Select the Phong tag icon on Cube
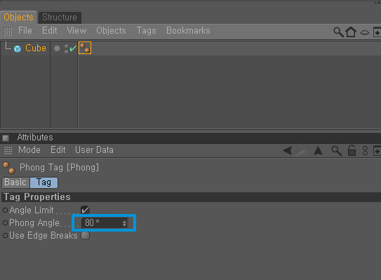The image size is (381, 280). pos(85,48)
